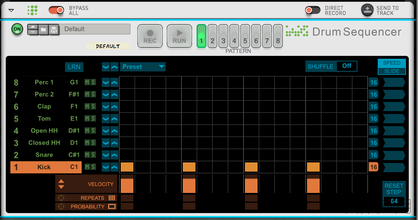The image size is (418, 220).
Task: Shift all lanes up with top arrow
Action: pyautogui.click(x=114, y=67)
